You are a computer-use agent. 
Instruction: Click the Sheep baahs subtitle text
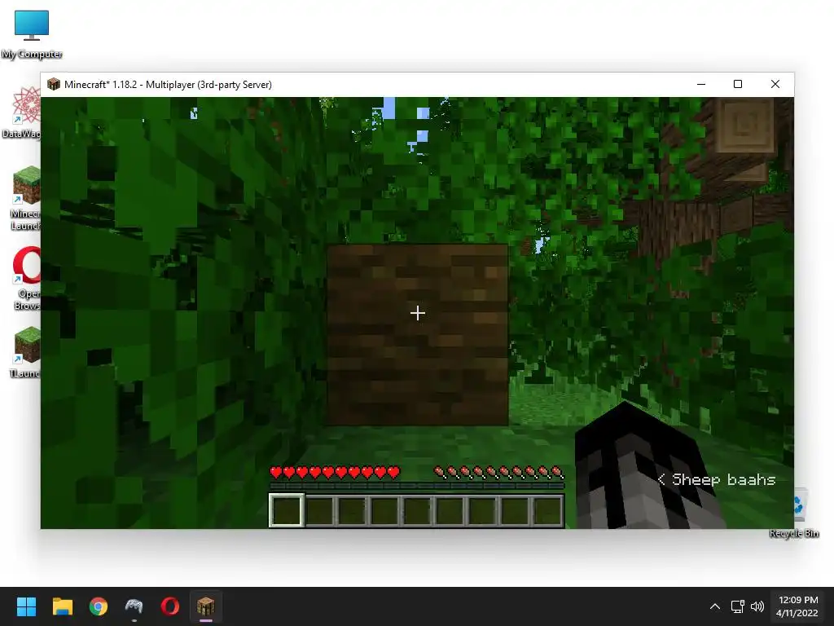(x=723, y=479)
